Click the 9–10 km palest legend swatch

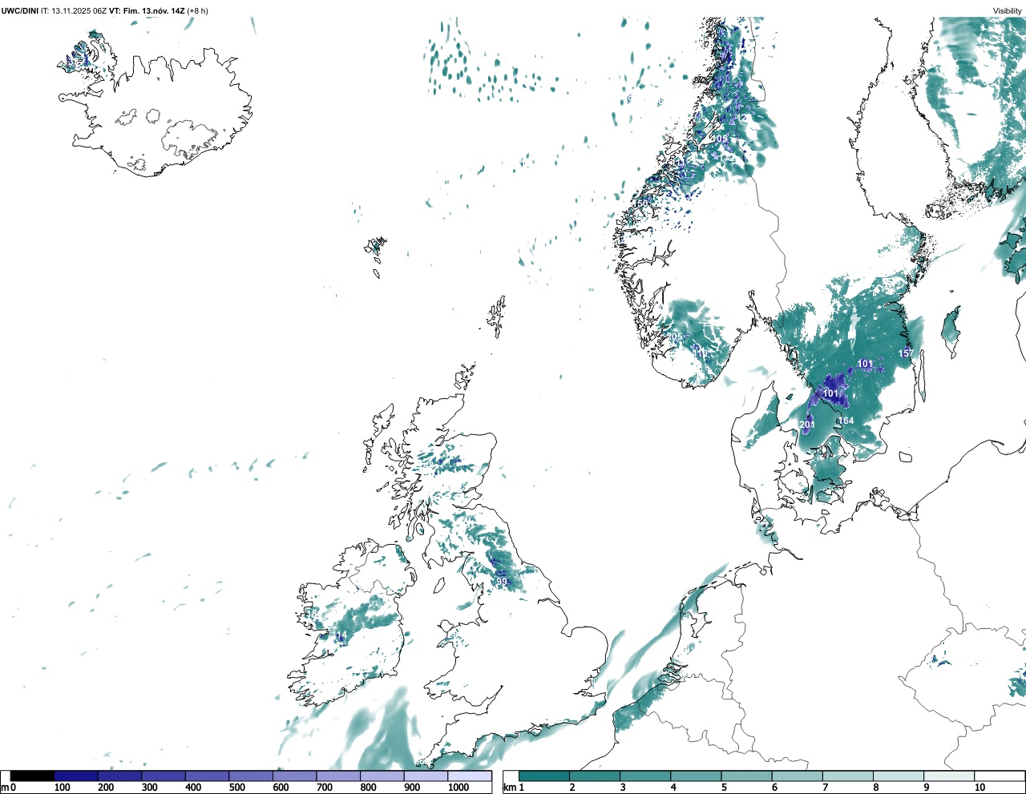[949, 776]
